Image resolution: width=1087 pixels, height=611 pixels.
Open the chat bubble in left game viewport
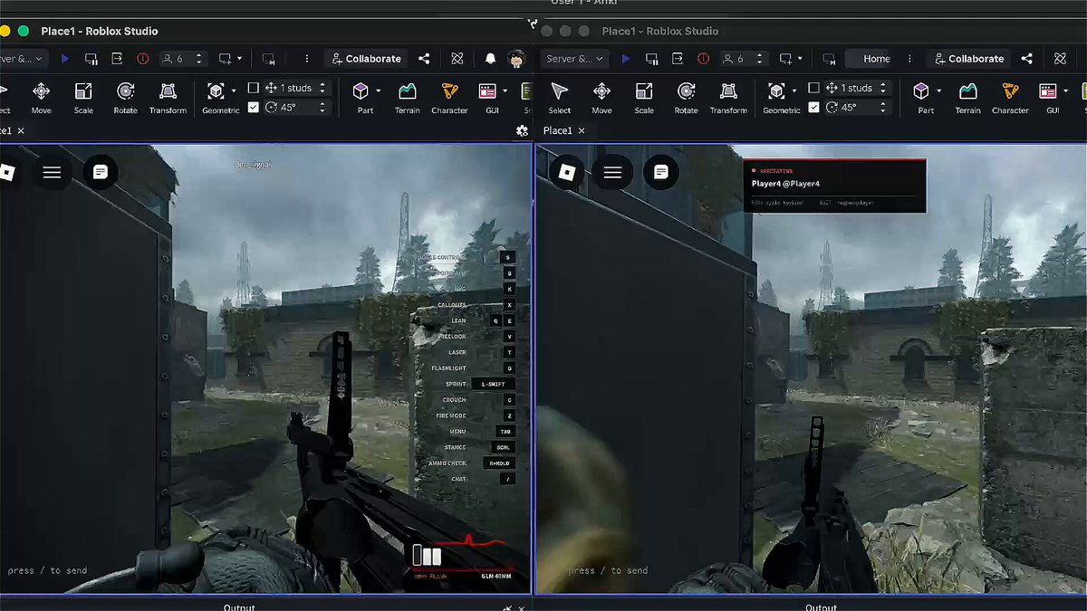(x=101, y=172)
